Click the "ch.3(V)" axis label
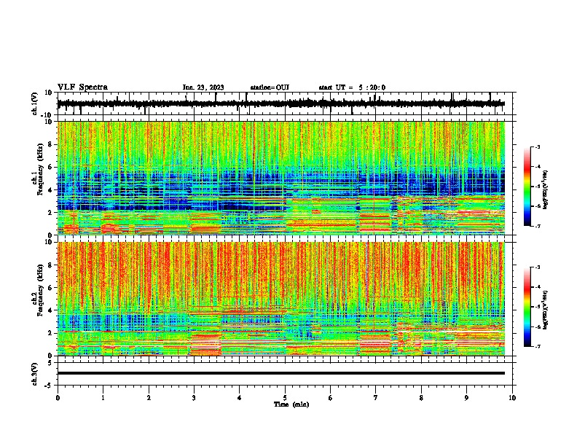This screenshot has width=577, height=446. (x=35, y=374)
